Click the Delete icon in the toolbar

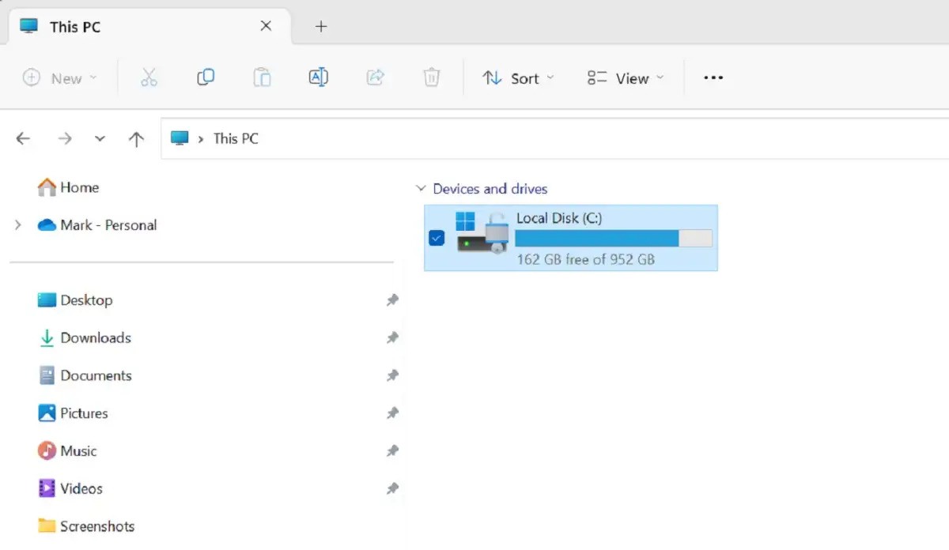point(431,77)
